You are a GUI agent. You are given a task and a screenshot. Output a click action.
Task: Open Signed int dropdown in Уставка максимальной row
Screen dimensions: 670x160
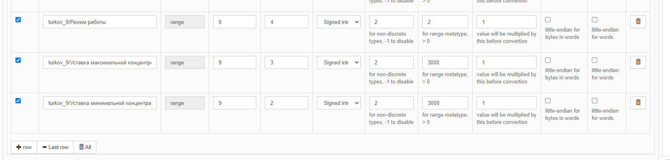(339, 62)
